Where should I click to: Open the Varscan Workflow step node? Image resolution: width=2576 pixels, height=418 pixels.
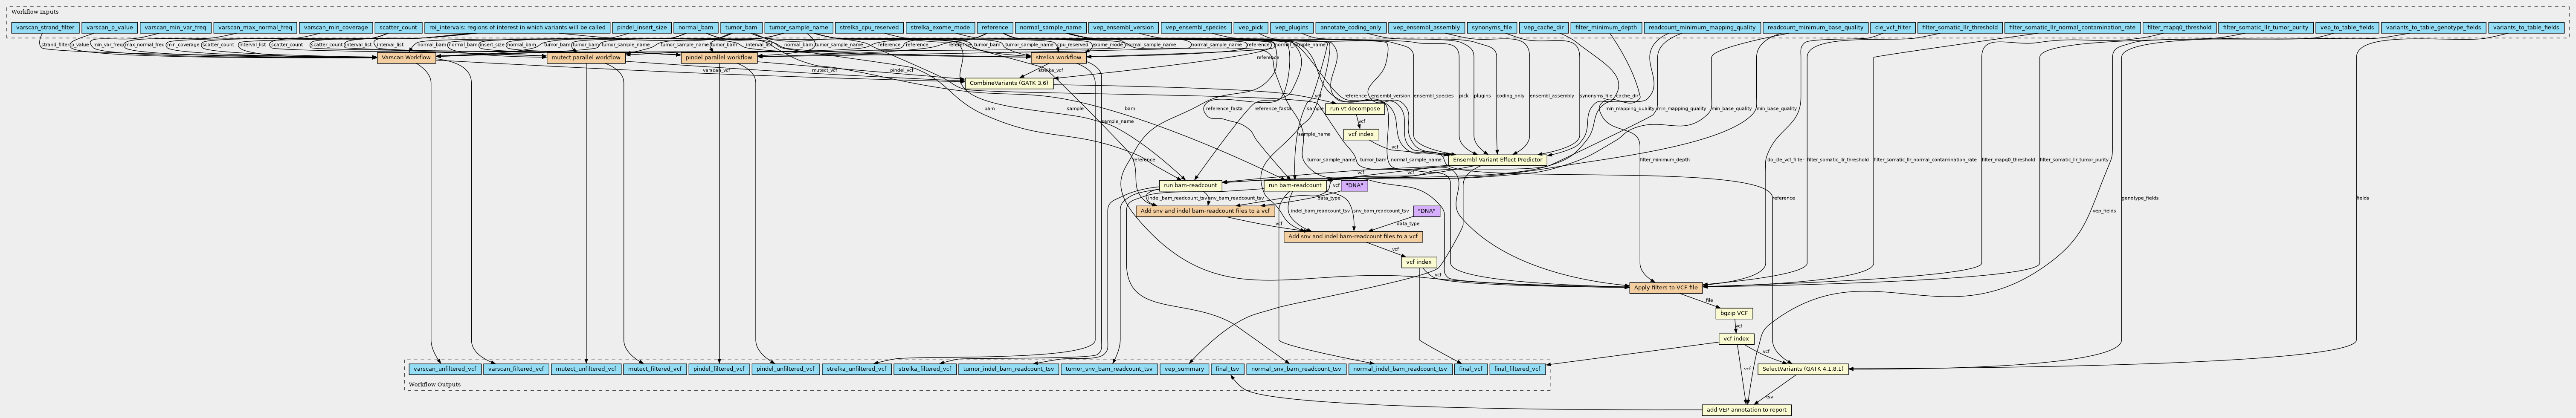pyautogui.click(x=406, y=58)
